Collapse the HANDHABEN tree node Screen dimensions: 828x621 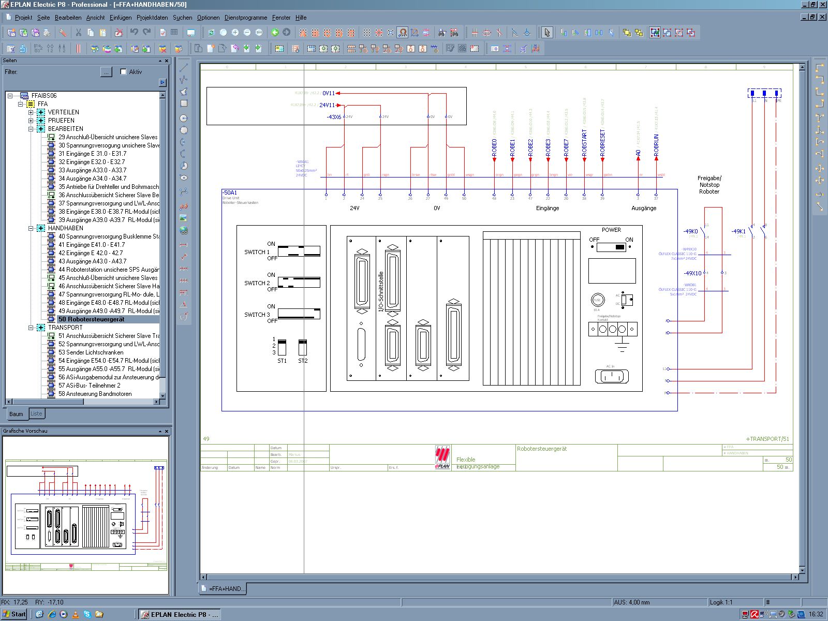31,228
